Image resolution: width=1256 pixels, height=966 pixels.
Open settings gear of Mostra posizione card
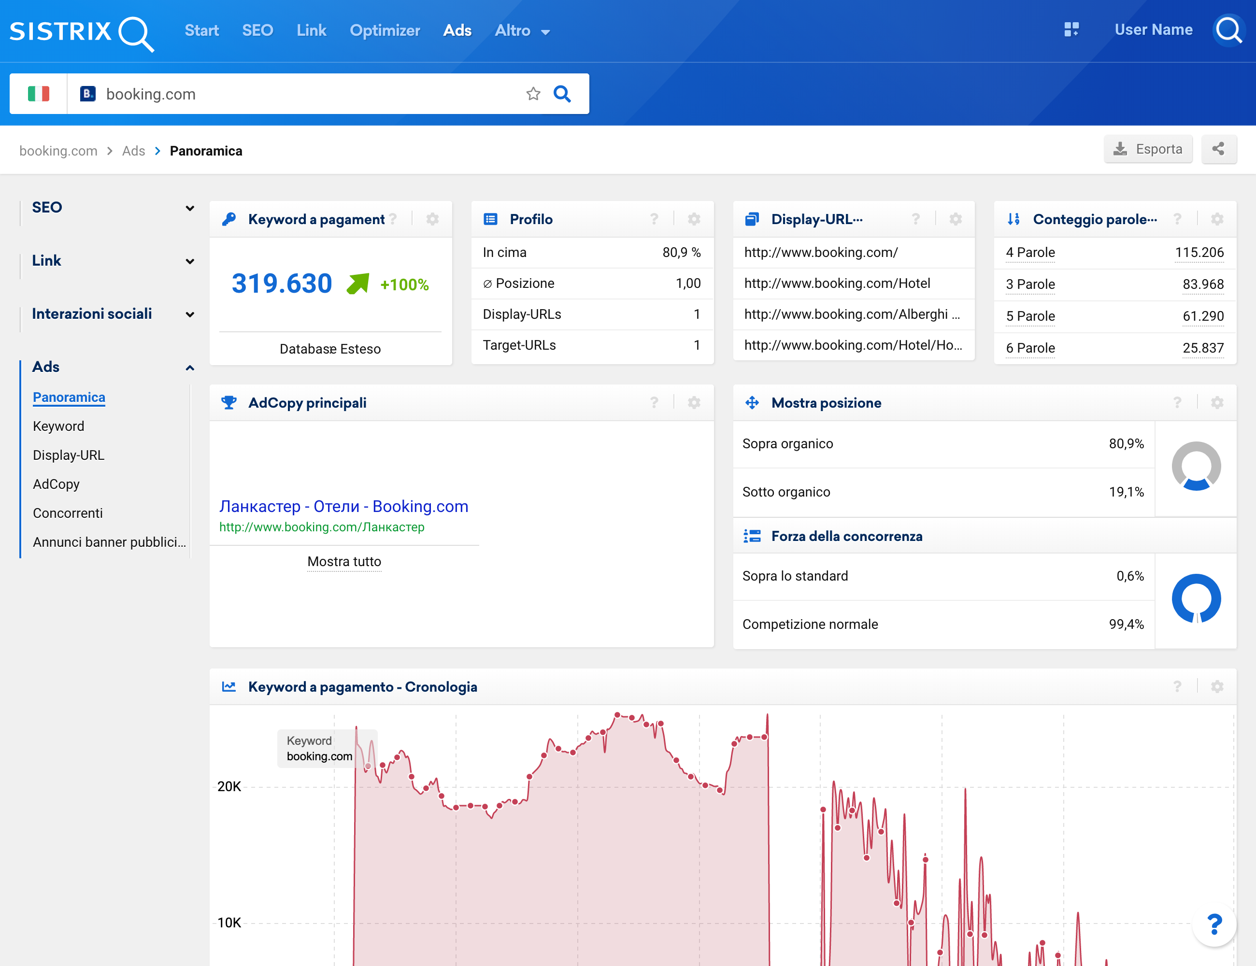click(1217, 402)
